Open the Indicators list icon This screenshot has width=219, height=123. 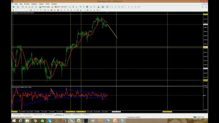point(99,7)
